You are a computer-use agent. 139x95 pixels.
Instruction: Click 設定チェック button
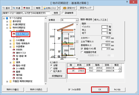[x=86, y=8]
